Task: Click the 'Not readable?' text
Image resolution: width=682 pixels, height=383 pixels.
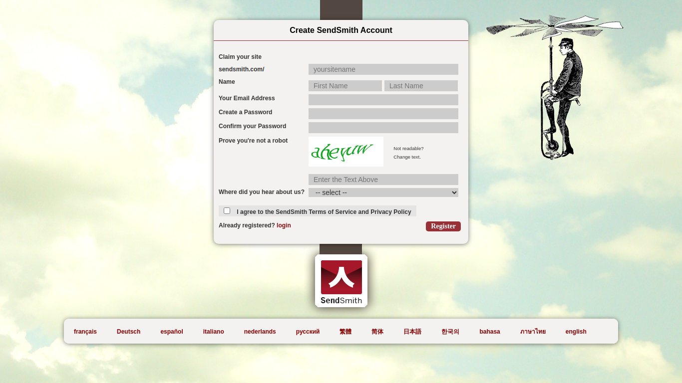Action: pyautogui.click(x=408, y=149)
